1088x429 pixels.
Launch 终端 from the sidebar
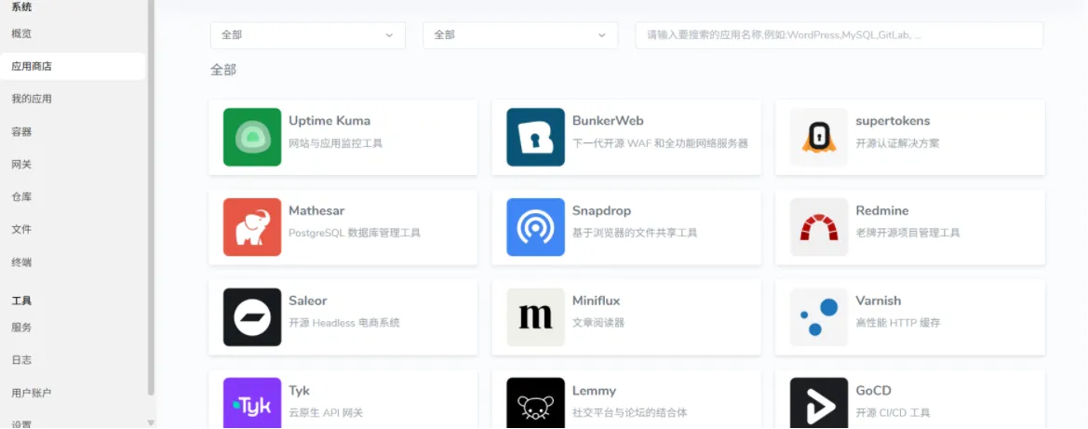[x=21, y=262]
